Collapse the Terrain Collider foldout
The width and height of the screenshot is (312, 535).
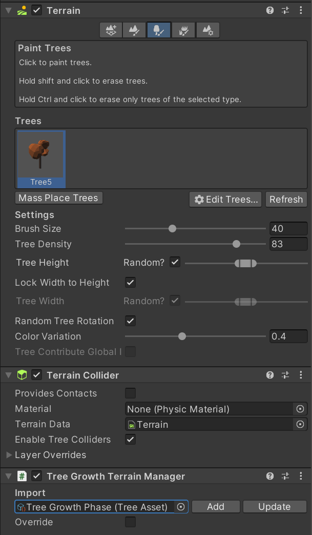pyautogui.click(x=9, y=375)
